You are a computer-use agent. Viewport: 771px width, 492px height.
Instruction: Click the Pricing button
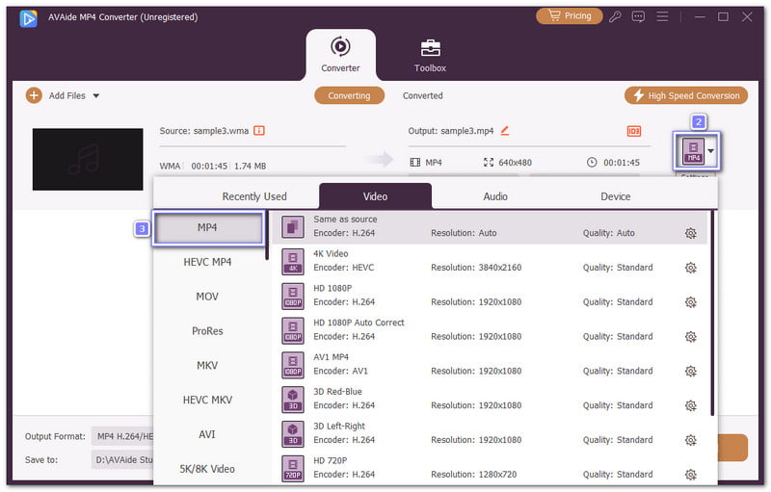click(568, 16)
